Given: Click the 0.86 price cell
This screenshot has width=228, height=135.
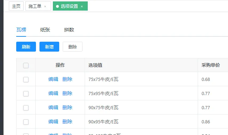Looking at the screenshot, I should (205, 122).
